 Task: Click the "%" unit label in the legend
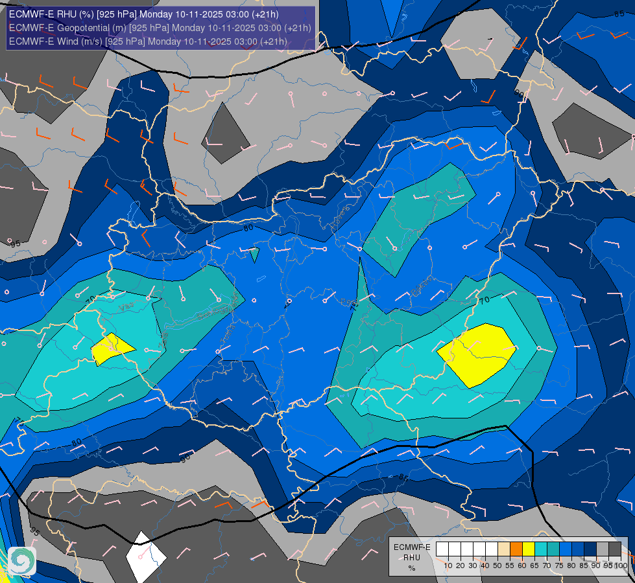tap(412, 568)
